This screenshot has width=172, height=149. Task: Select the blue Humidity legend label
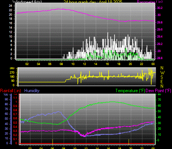coord(32,91)
